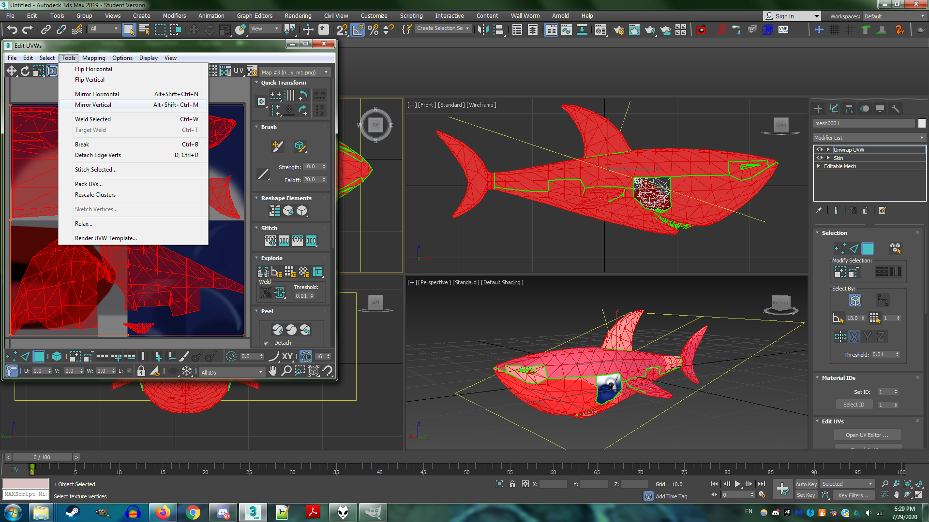Click Brush Strength value field
The image size is (929, 522).
click(x=311, y=167)
